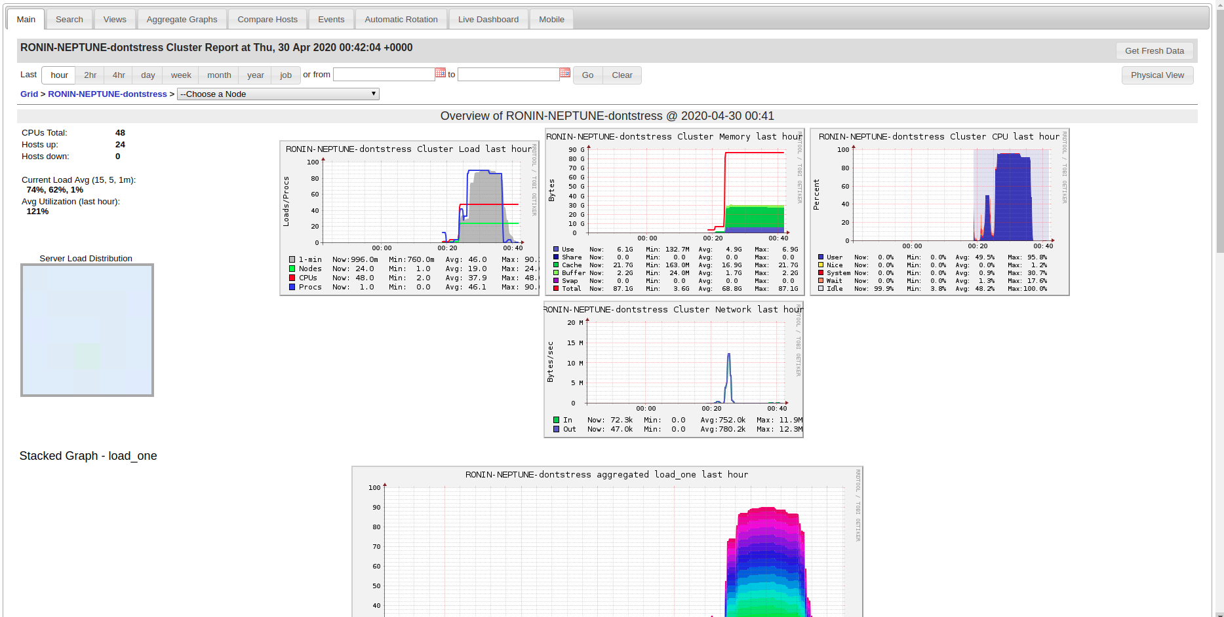
Task: Click the from date input field
Action: coord(384,75)
